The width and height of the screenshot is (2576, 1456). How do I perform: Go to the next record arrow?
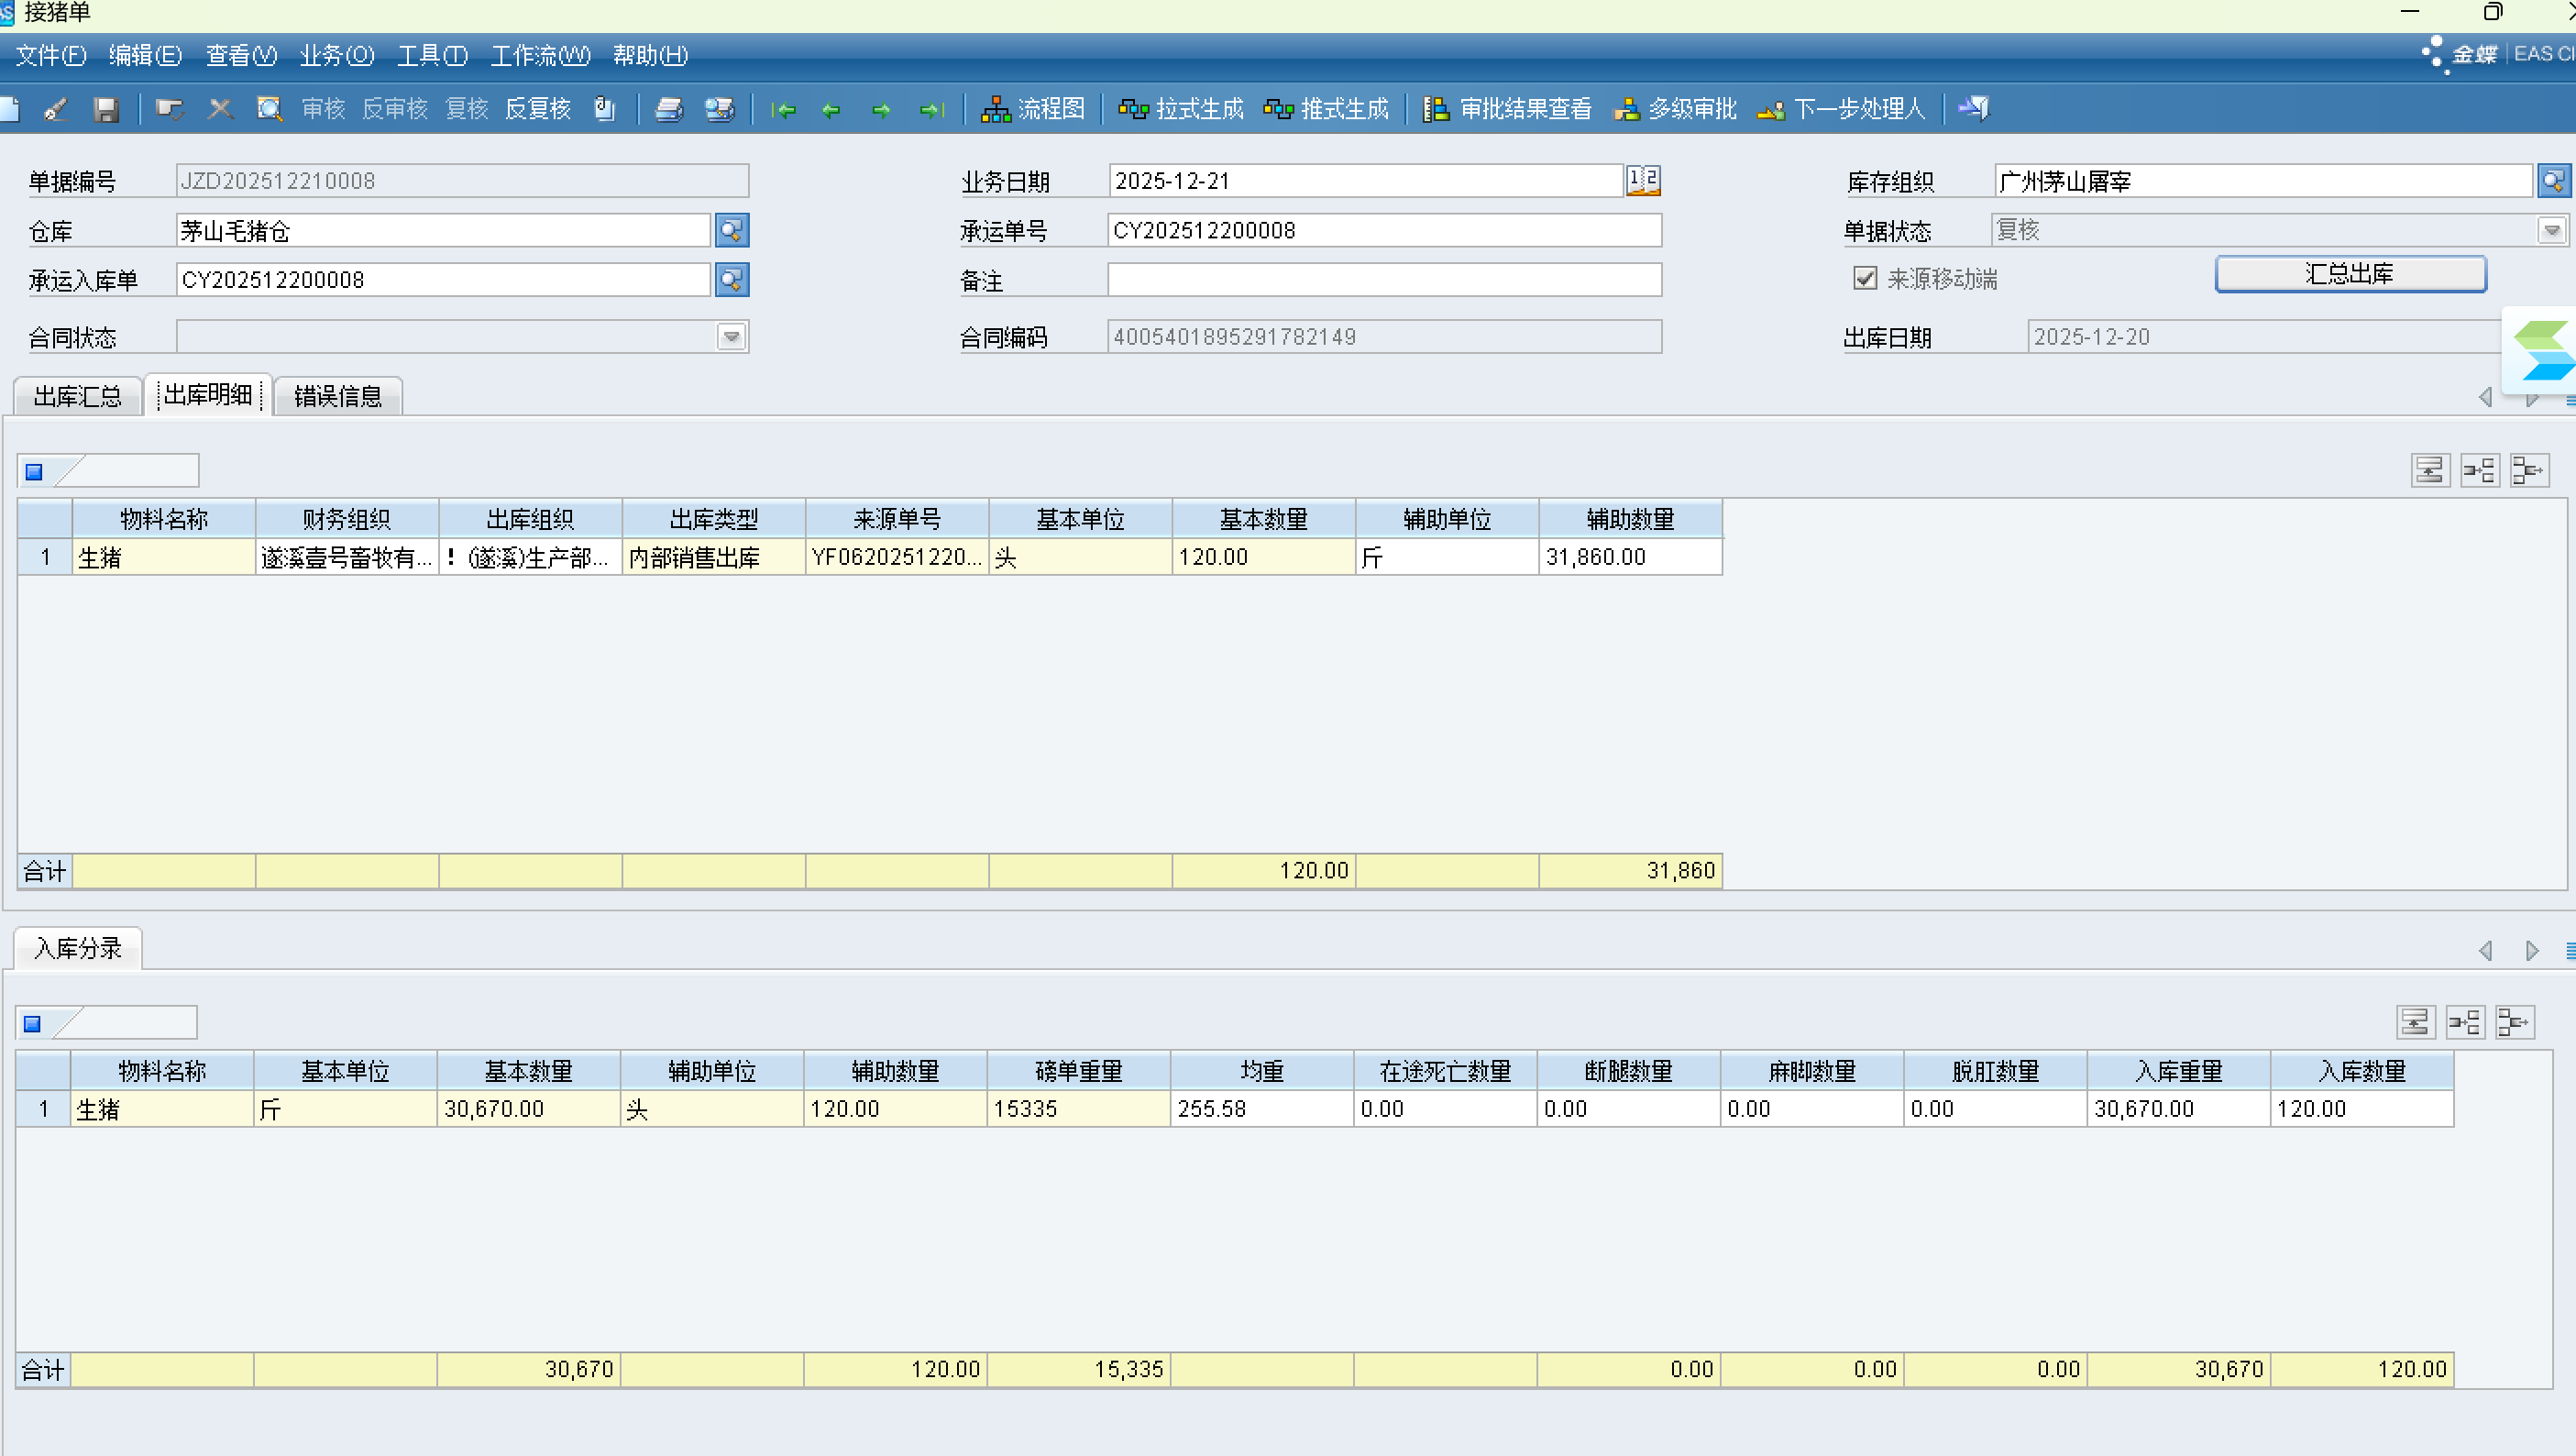881,110
